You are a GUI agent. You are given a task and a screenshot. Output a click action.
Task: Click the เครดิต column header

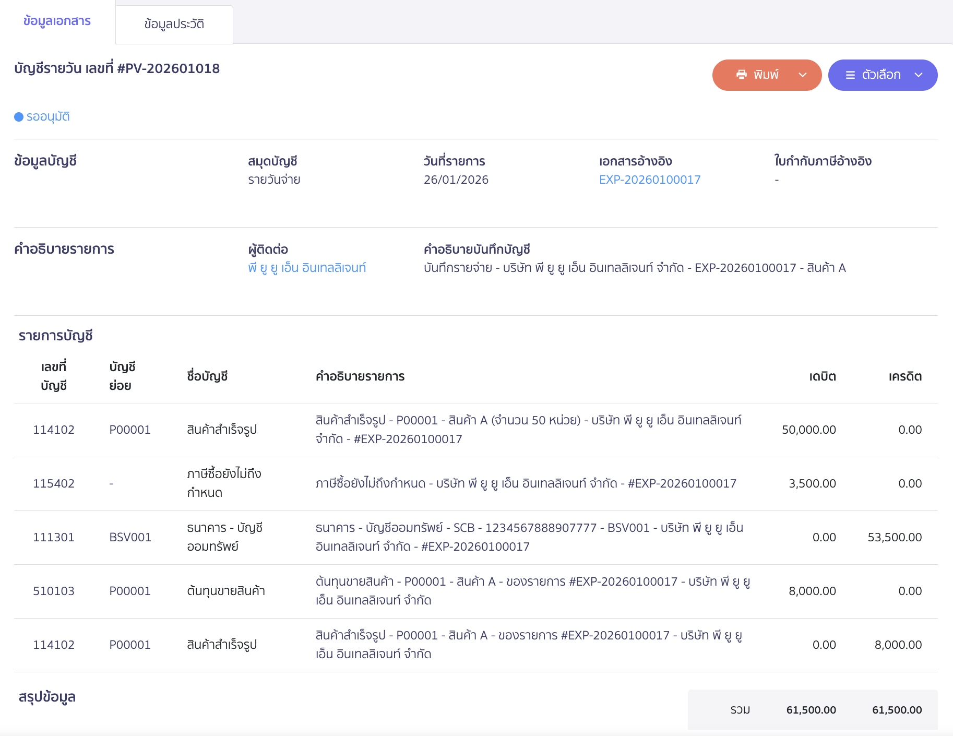[905, 376]
